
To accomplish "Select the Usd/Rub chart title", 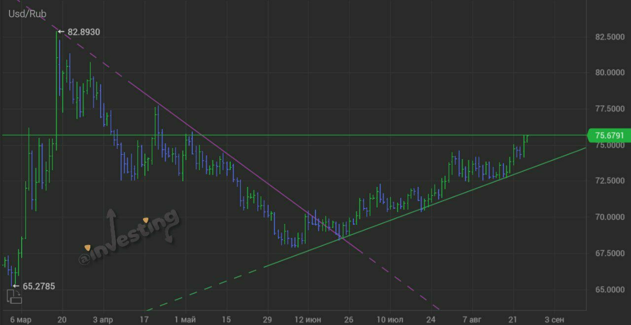I will pyautogui.click(x=28, y=14).
